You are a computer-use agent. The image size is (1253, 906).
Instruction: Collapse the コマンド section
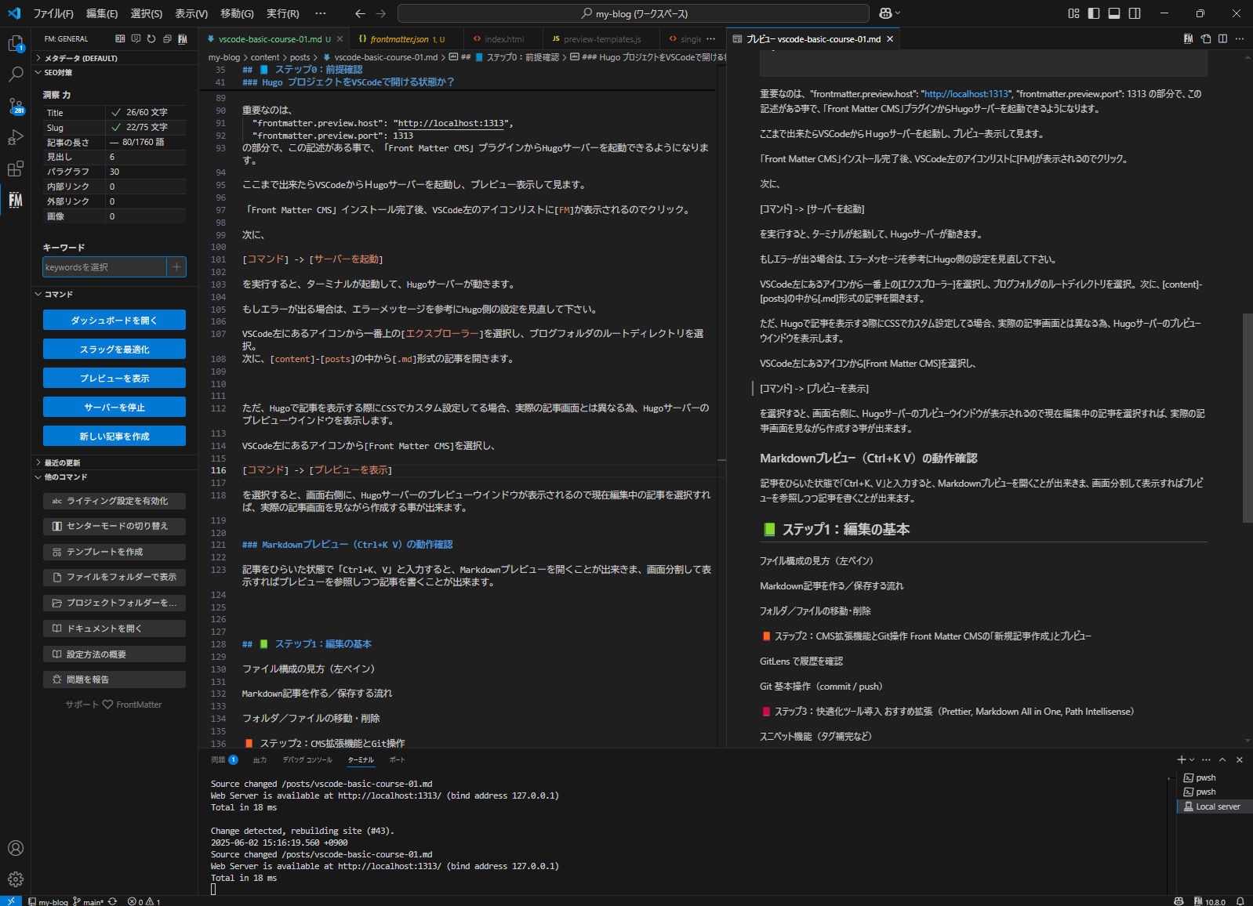tap(59, 294)
